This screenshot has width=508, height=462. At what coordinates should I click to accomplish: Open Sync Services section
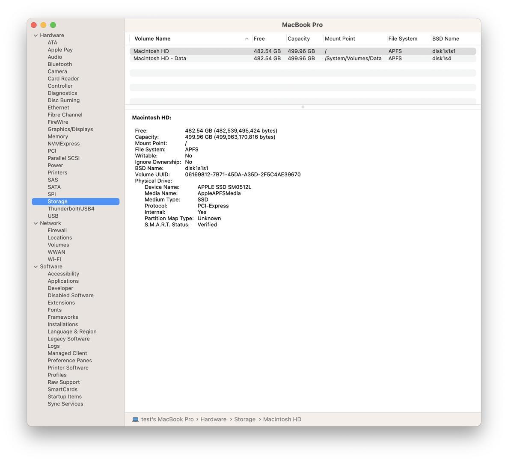(65, 404)
